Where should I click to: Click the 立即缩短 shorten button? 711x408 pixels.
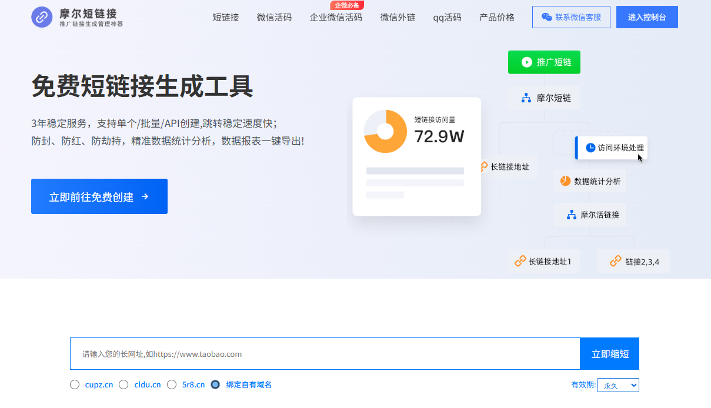tap(610, 354)
